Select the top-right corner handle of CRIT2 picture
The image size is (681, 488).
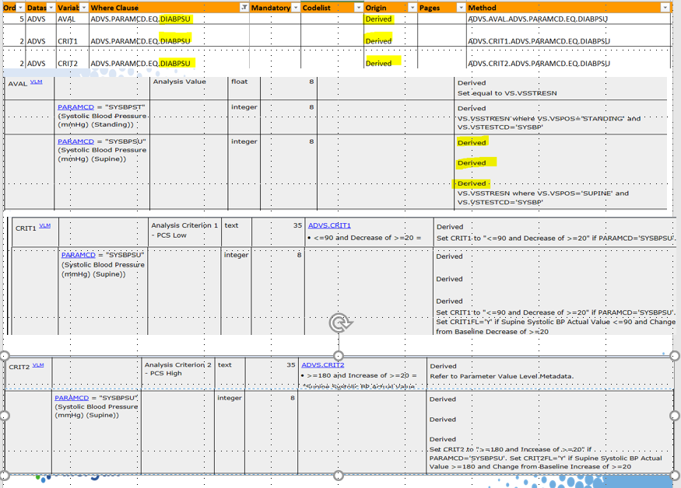[675, 356]
